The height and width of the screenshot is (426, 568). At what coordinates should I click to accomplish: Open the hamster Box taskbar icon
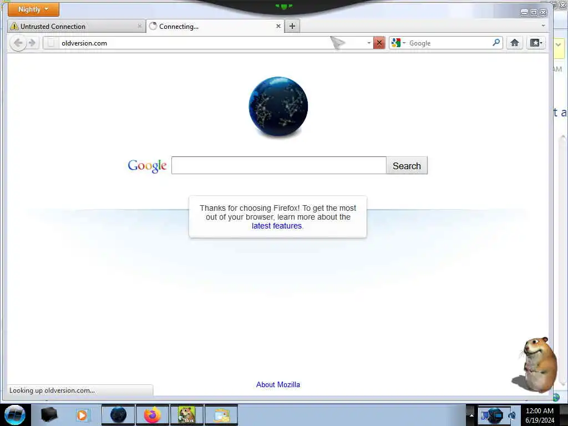click(x=186, y=415)
